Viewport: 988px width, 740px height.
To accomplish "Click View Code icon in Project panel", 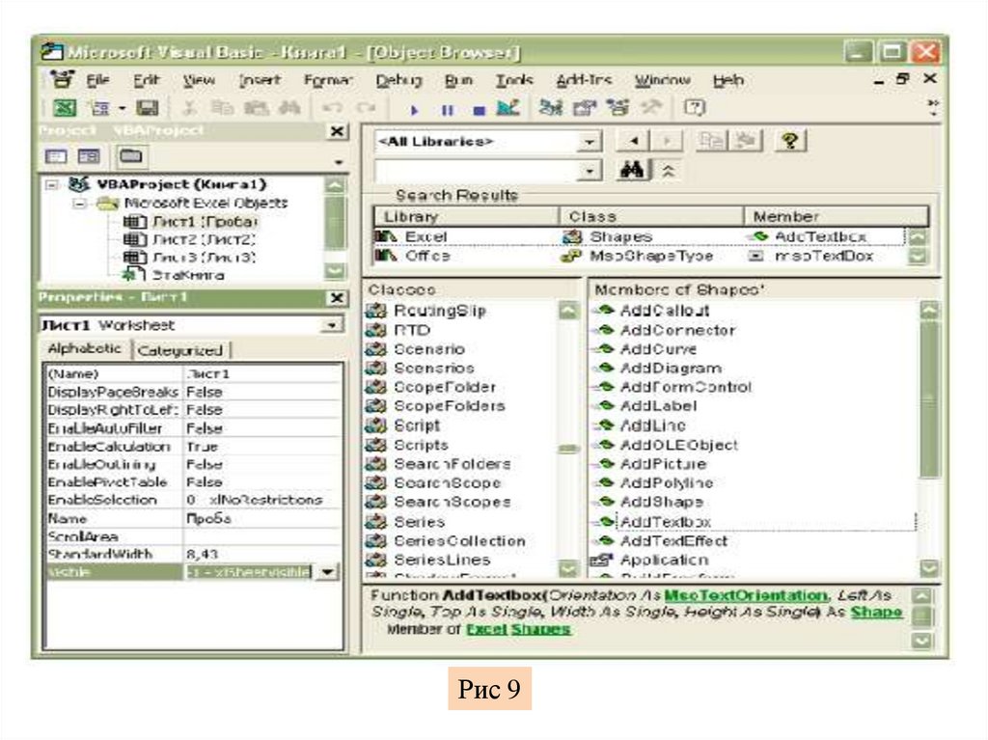I will 55,156.
